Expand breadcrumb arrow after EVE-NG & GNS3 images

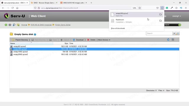pos(51,25)
